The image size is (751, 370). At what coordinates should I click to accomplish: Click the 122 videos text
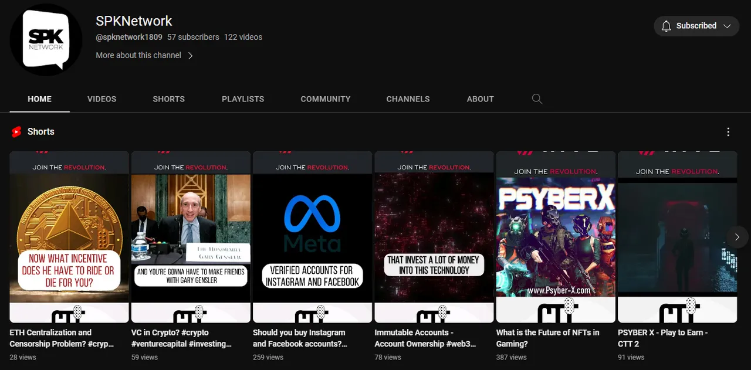pos(243,37)
